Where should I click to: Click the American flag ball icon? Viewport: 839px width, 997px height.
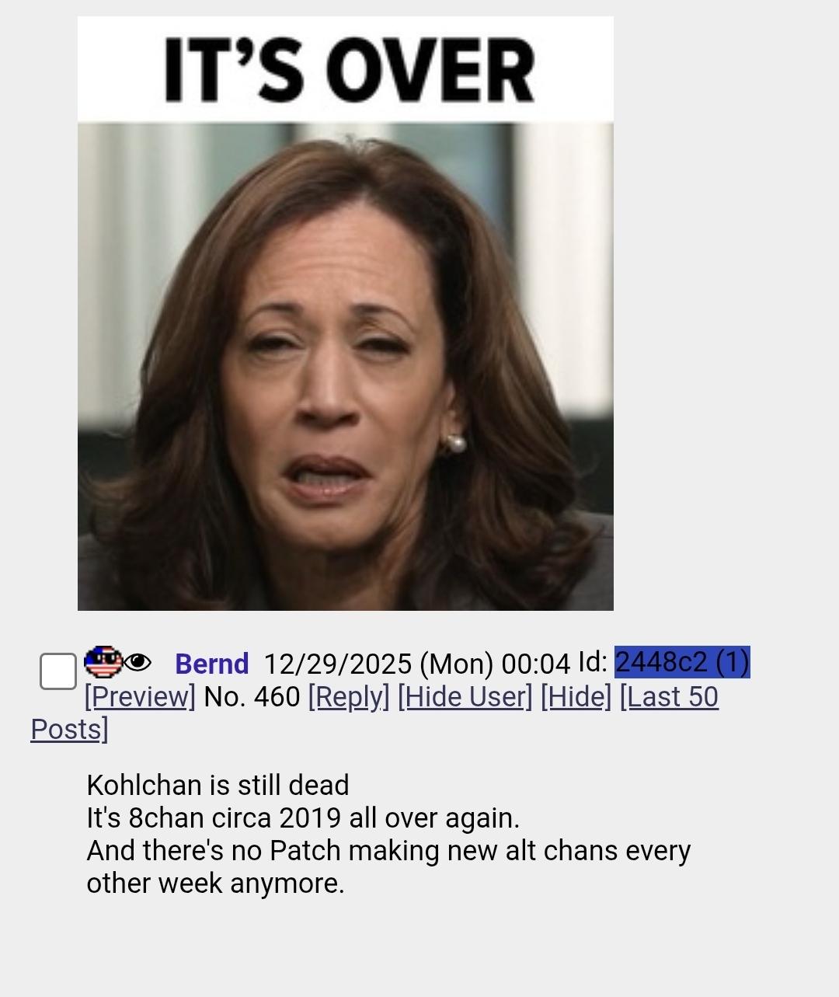(x=103, y=662)
